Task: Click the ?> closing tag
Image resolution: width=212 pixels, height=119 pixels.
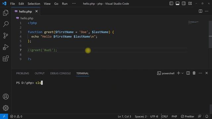Action: click(29, 59)
